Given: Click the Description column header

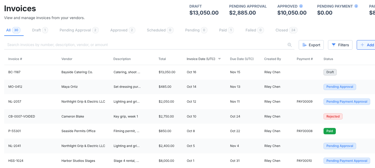Looking at the screenshot, I should point(122,59).
